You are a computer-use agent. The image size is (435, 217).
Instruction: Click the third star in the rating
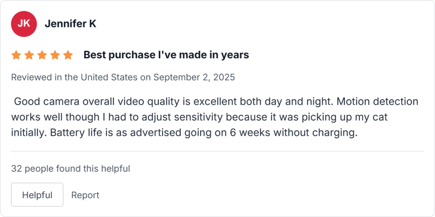(42, 55)
